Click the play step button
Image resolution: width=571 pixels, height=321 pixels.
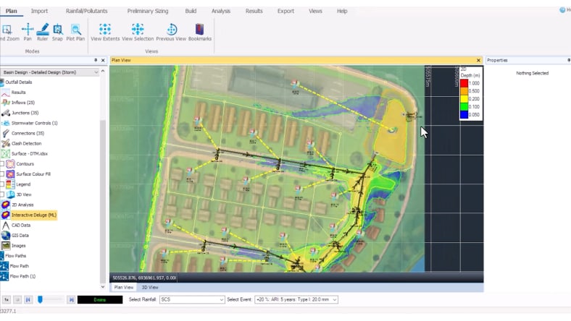pos(17,299)
